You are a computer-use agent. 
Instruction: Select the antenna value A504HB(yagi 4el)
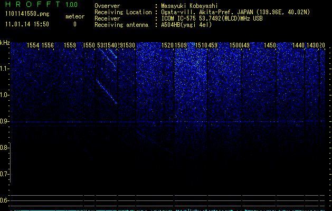point(186,25)
